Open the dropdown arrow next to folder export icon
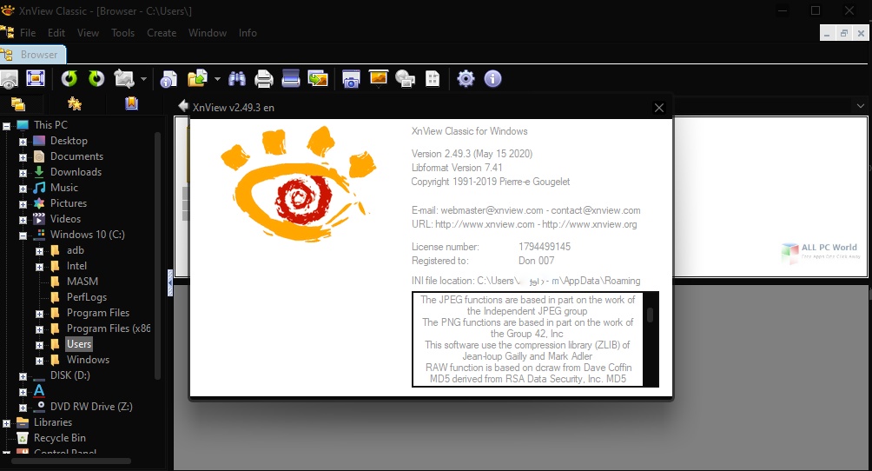Image resolution: width=872 pixels, height=471 pixels. tap(217, 79)
